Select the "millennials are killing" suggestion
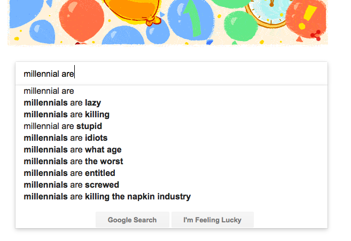This screenshot has height=241, width=351. (67, 115)
